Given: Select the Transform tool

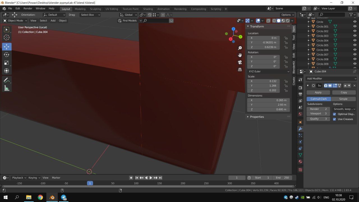Looking at the screenshot, I should pyautogui.click(x=7, y=71).
